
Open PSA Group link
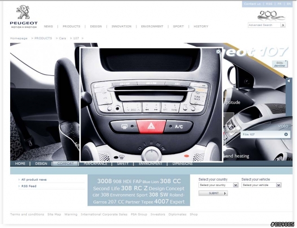(x=139, y=215)
